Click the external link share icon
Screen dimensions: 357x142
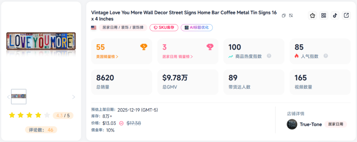(346, 16)
